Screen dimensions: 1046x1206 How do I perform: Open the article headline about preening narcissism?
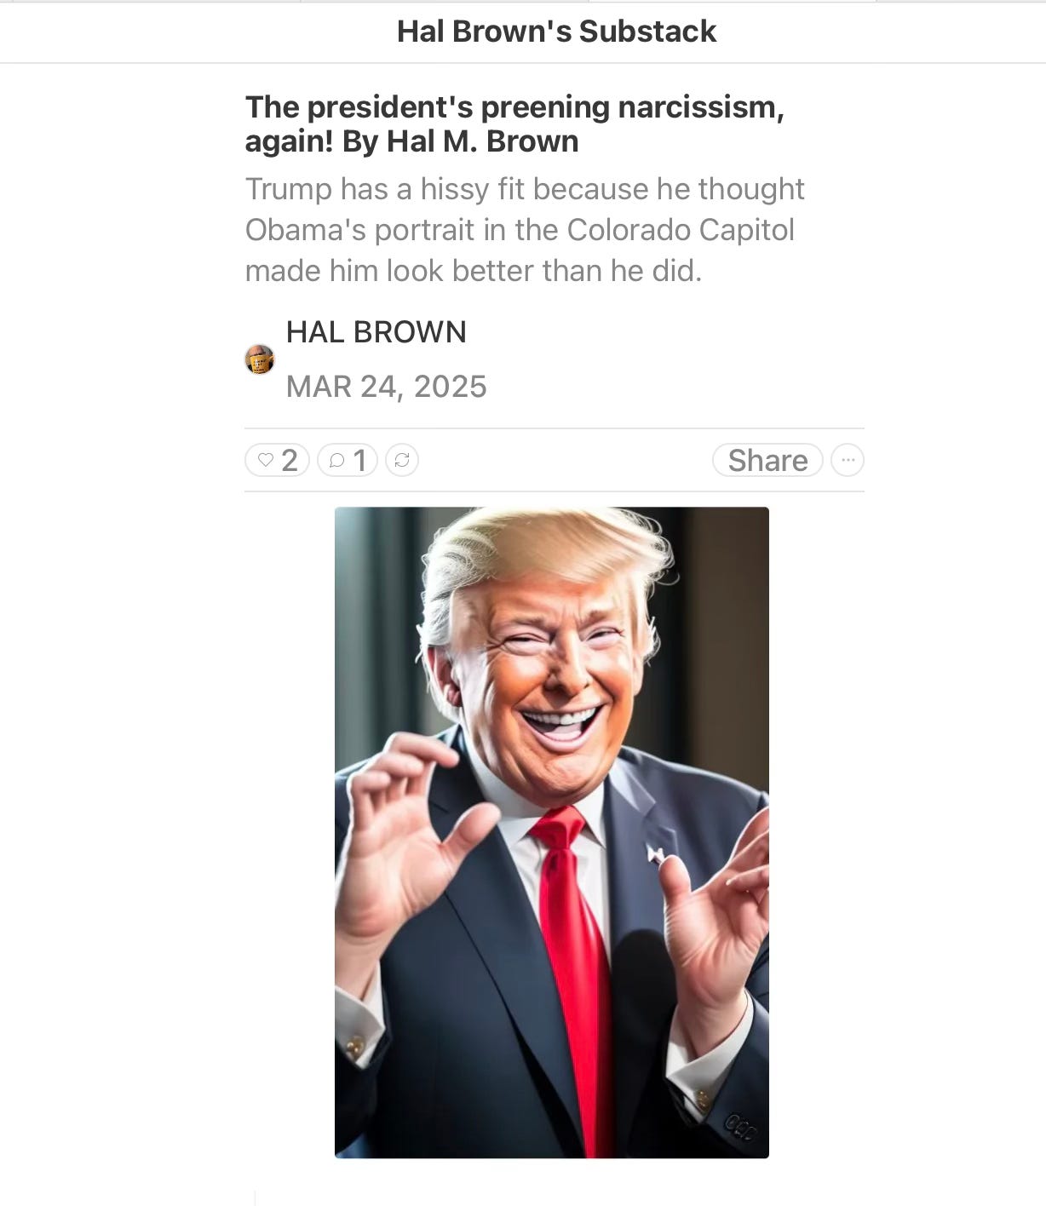(514, 124)
